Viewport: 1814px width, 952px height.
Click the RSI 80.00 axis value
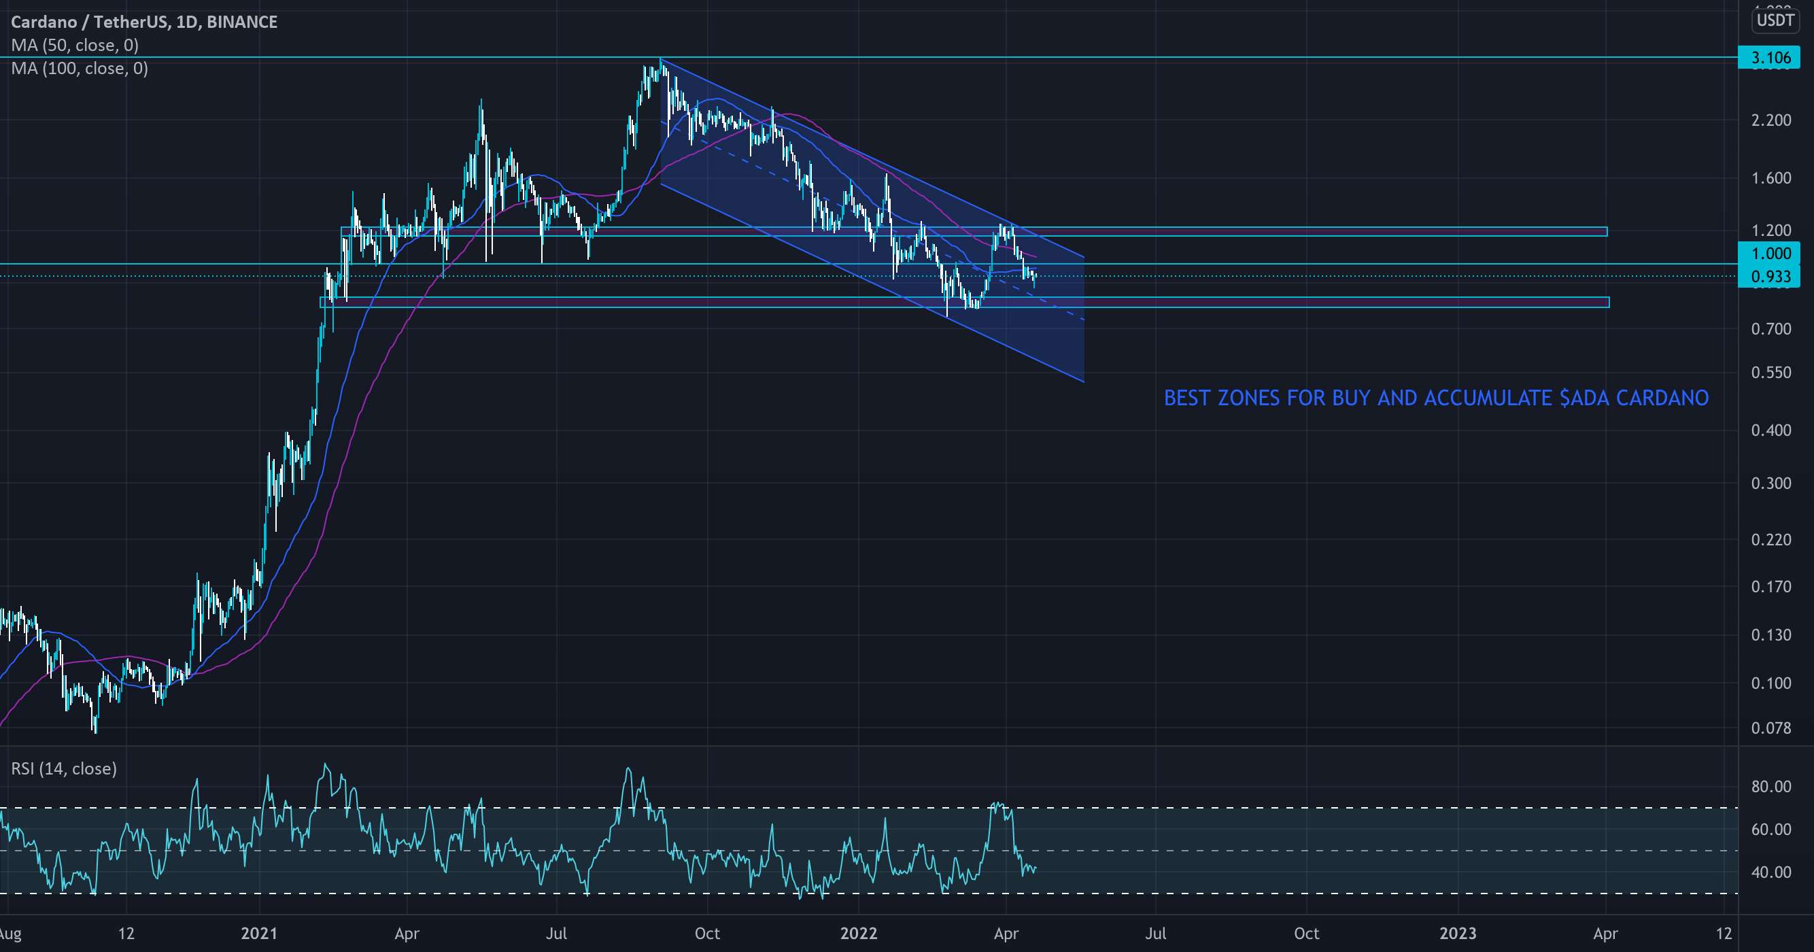[1771, 787]
